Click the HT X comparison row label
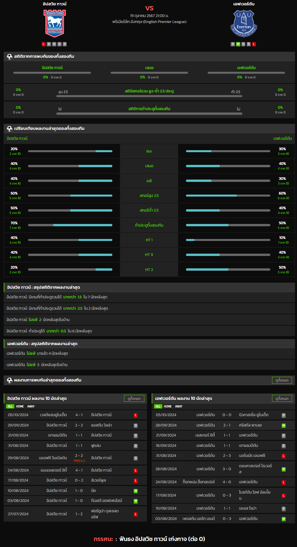This screenshot has width=297, height=547. pyautogui.click(x=149, y=255)
